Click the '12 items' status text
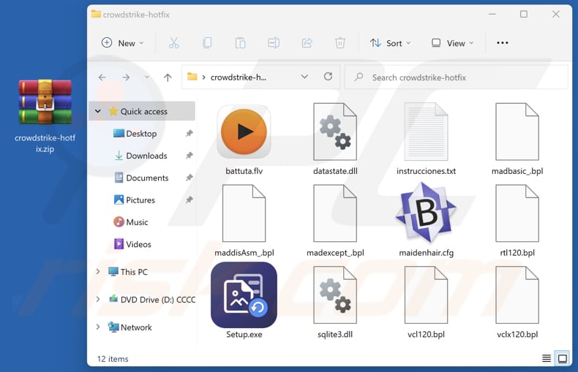 [113, 359]
